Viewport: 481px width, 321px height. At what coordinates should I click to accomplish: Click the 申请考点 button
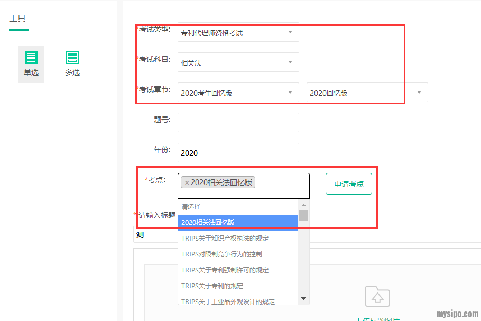coord(349,184)
